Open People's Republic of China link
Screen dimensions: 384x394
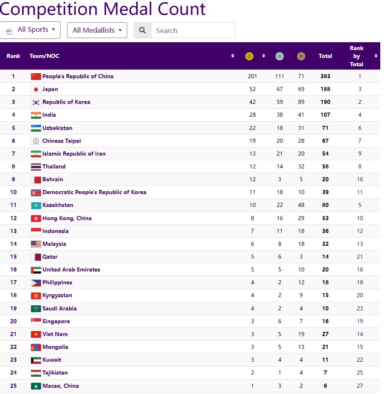point(77,77)
